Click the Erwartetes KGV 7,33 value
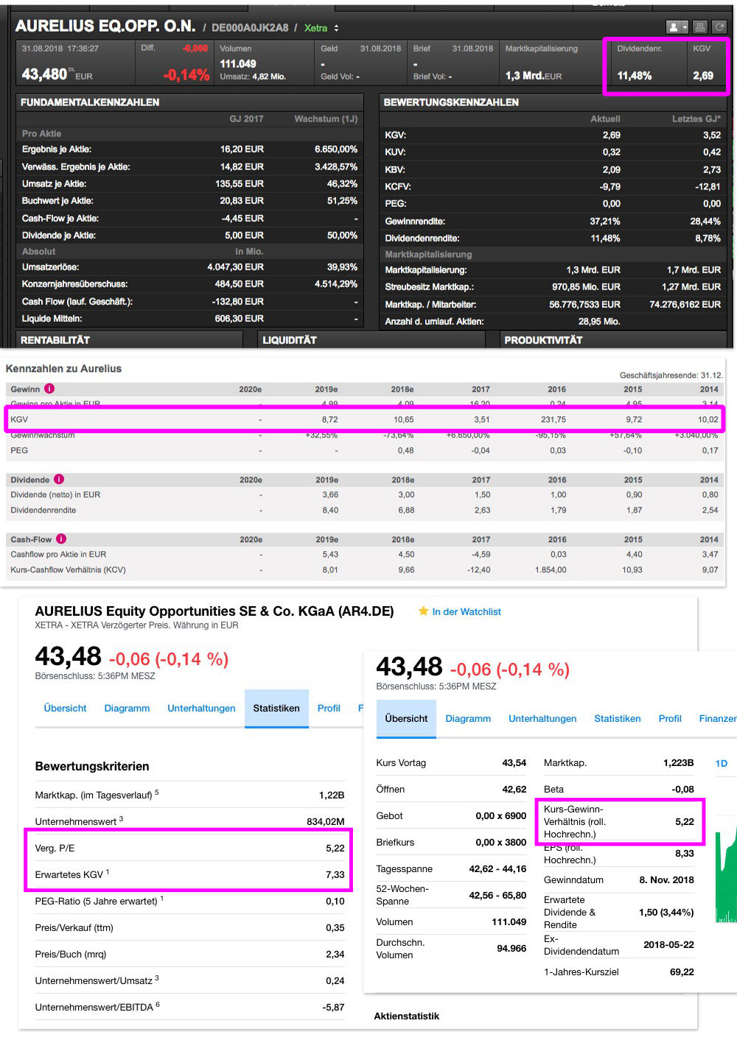The image size is (737, 1043). pos(335,875)
